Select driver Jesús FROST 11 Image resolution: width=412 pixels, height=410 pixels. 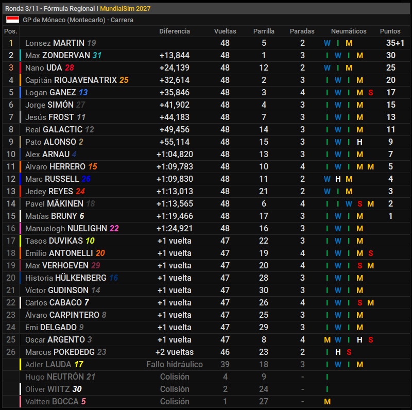click(x=56, y=117)
